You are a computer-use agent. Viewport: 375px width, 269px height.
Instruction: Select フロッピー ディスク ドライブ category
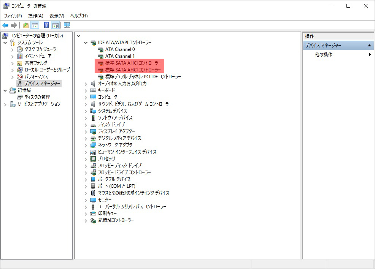coord(119,166)
